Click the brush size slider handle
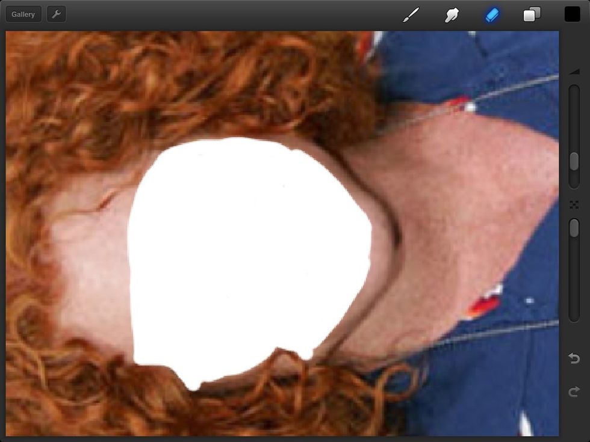Viewport: 590px width, 442px height. click(574, 161)
